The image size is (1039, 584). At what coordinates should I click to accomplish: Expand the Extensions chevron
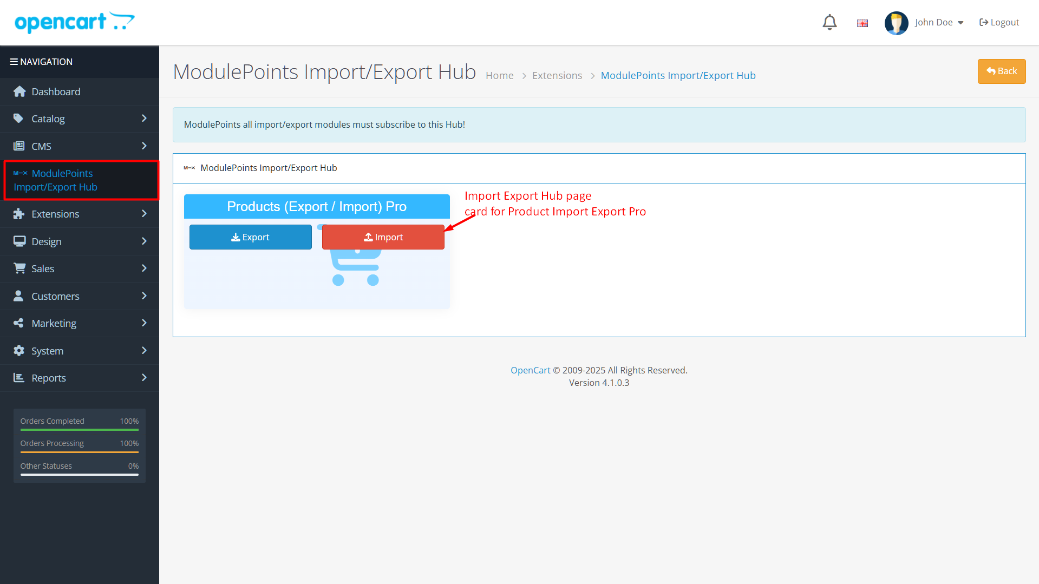(144, 213)
